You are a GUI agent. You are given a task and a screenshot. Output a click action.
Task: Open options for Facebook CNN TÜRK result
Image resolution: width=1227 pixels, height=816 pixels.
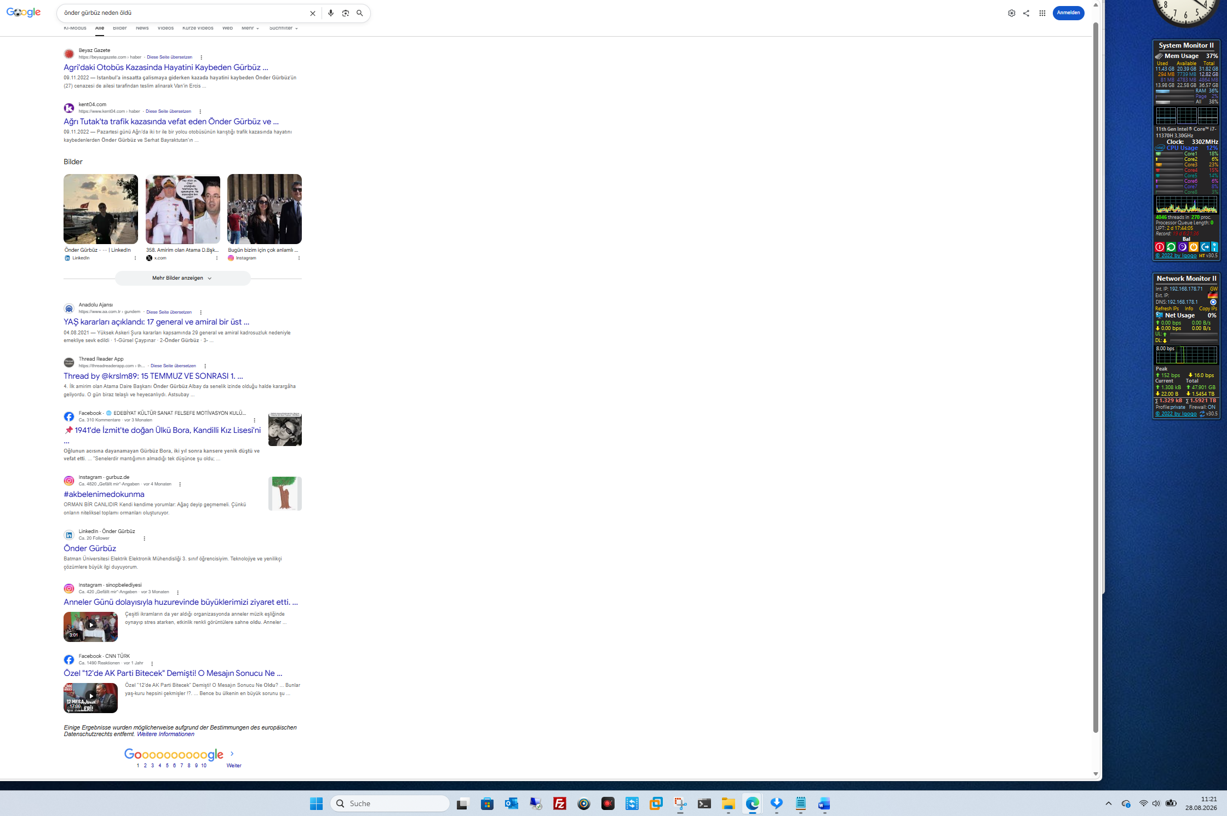(152, 663)
